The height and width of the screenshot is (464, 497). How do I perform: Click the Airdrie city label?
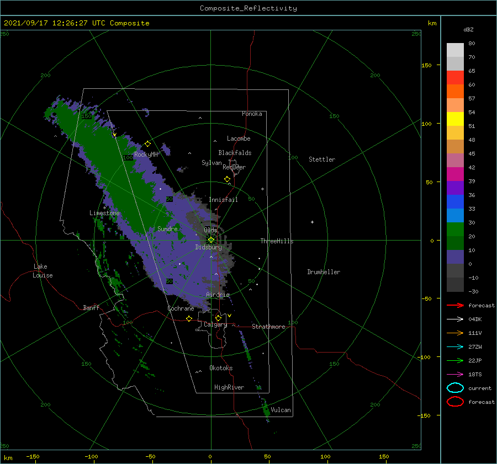tap(218, 295)
